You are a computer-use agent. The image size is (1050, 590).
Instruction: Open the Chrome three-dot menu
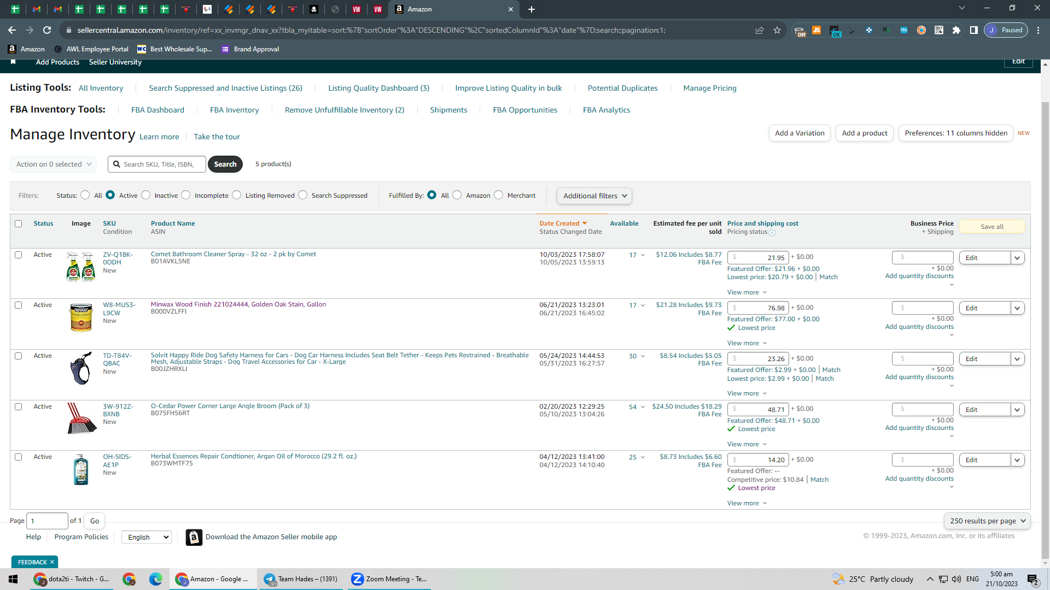click(x=1039, y=30)
